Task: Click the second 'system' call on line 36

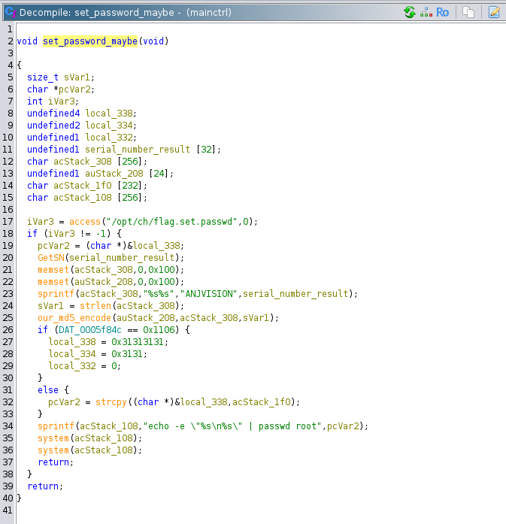Action: pos(53,450)
